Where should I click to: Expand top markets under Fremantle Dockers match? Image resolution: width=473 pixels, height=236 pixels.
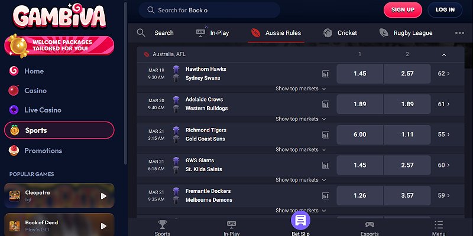click(x=301, y=211)
